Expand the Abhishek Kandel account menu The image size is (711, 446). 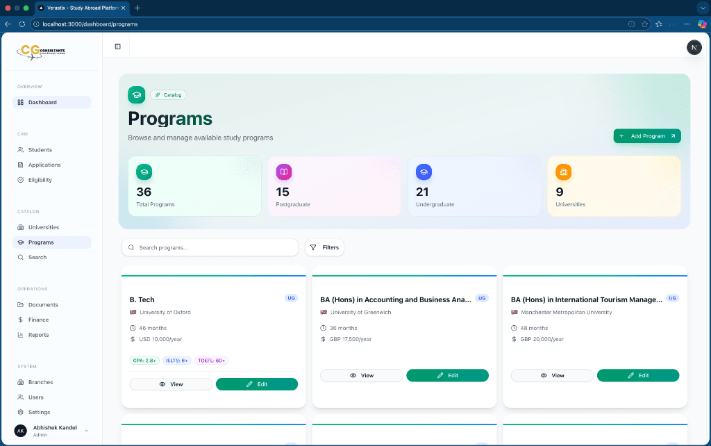(86, 431)
